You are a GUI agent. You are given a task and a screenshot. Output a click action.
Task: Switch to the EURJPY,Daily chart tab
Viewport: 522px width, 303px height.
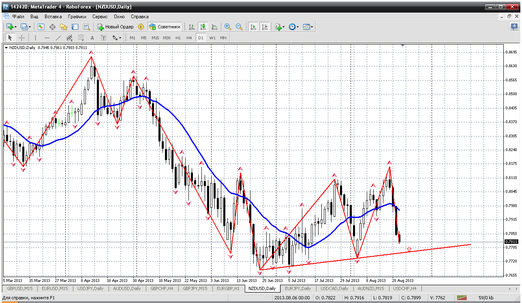pos(298,288)
